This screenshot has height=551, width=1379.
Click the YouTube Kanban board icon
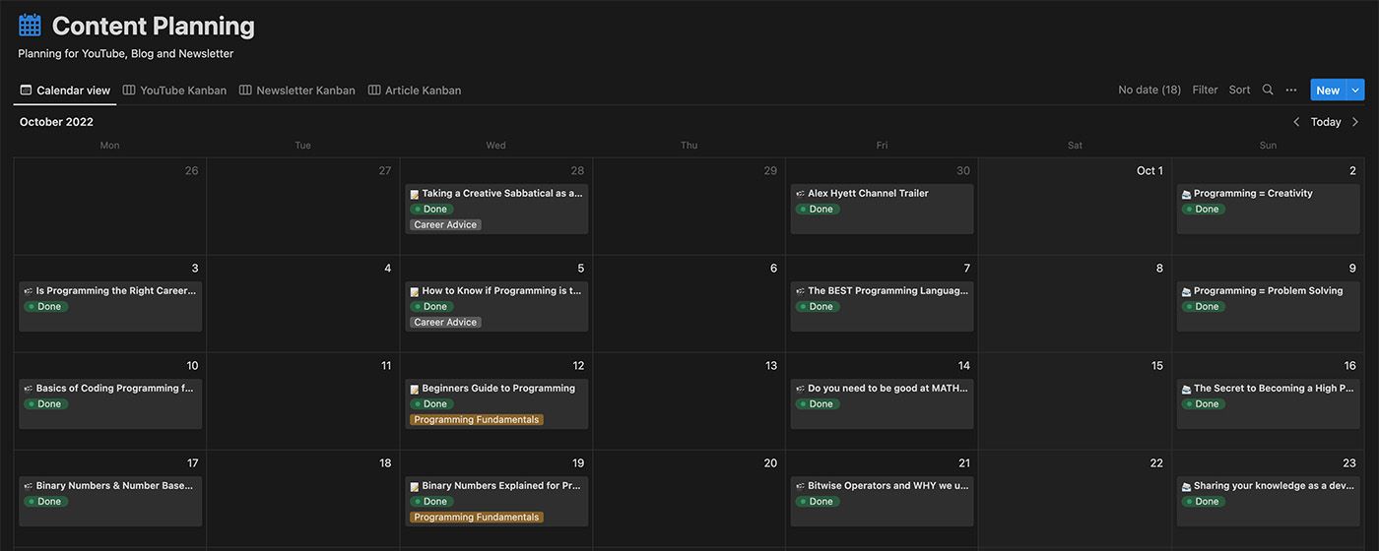[x=129, y=90]
